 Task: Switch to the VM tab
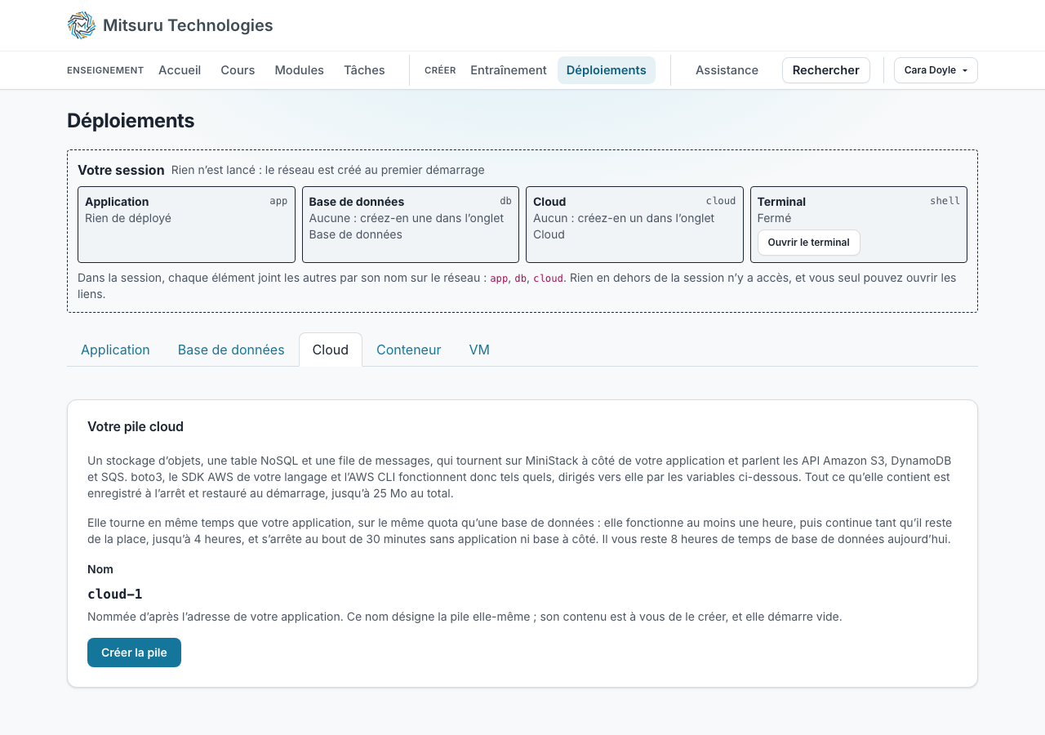click(x=479, y=350)
